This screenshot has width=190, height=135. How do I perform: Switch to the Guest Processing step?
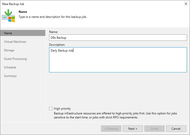point(15,59)
